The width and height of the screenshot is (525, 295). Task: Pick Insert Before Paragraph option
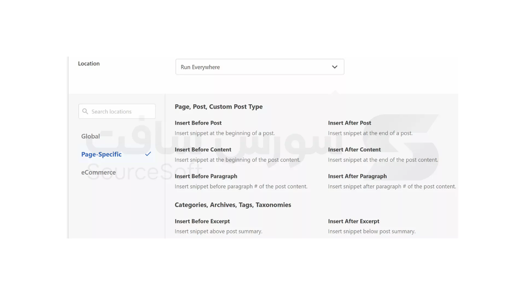(206, 176)
